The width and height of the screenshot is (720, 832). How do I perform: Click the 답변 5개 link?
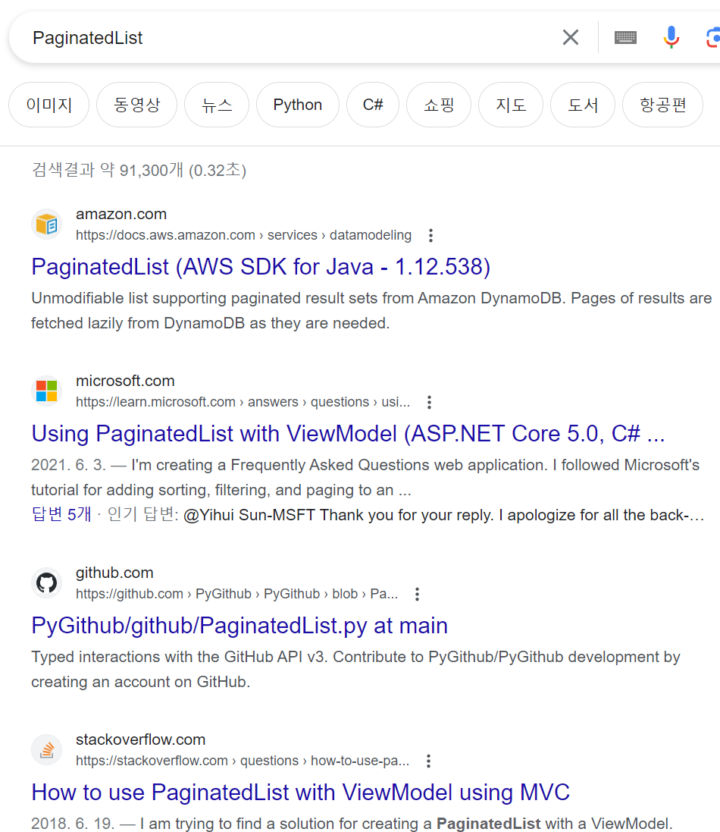point(61,514)
